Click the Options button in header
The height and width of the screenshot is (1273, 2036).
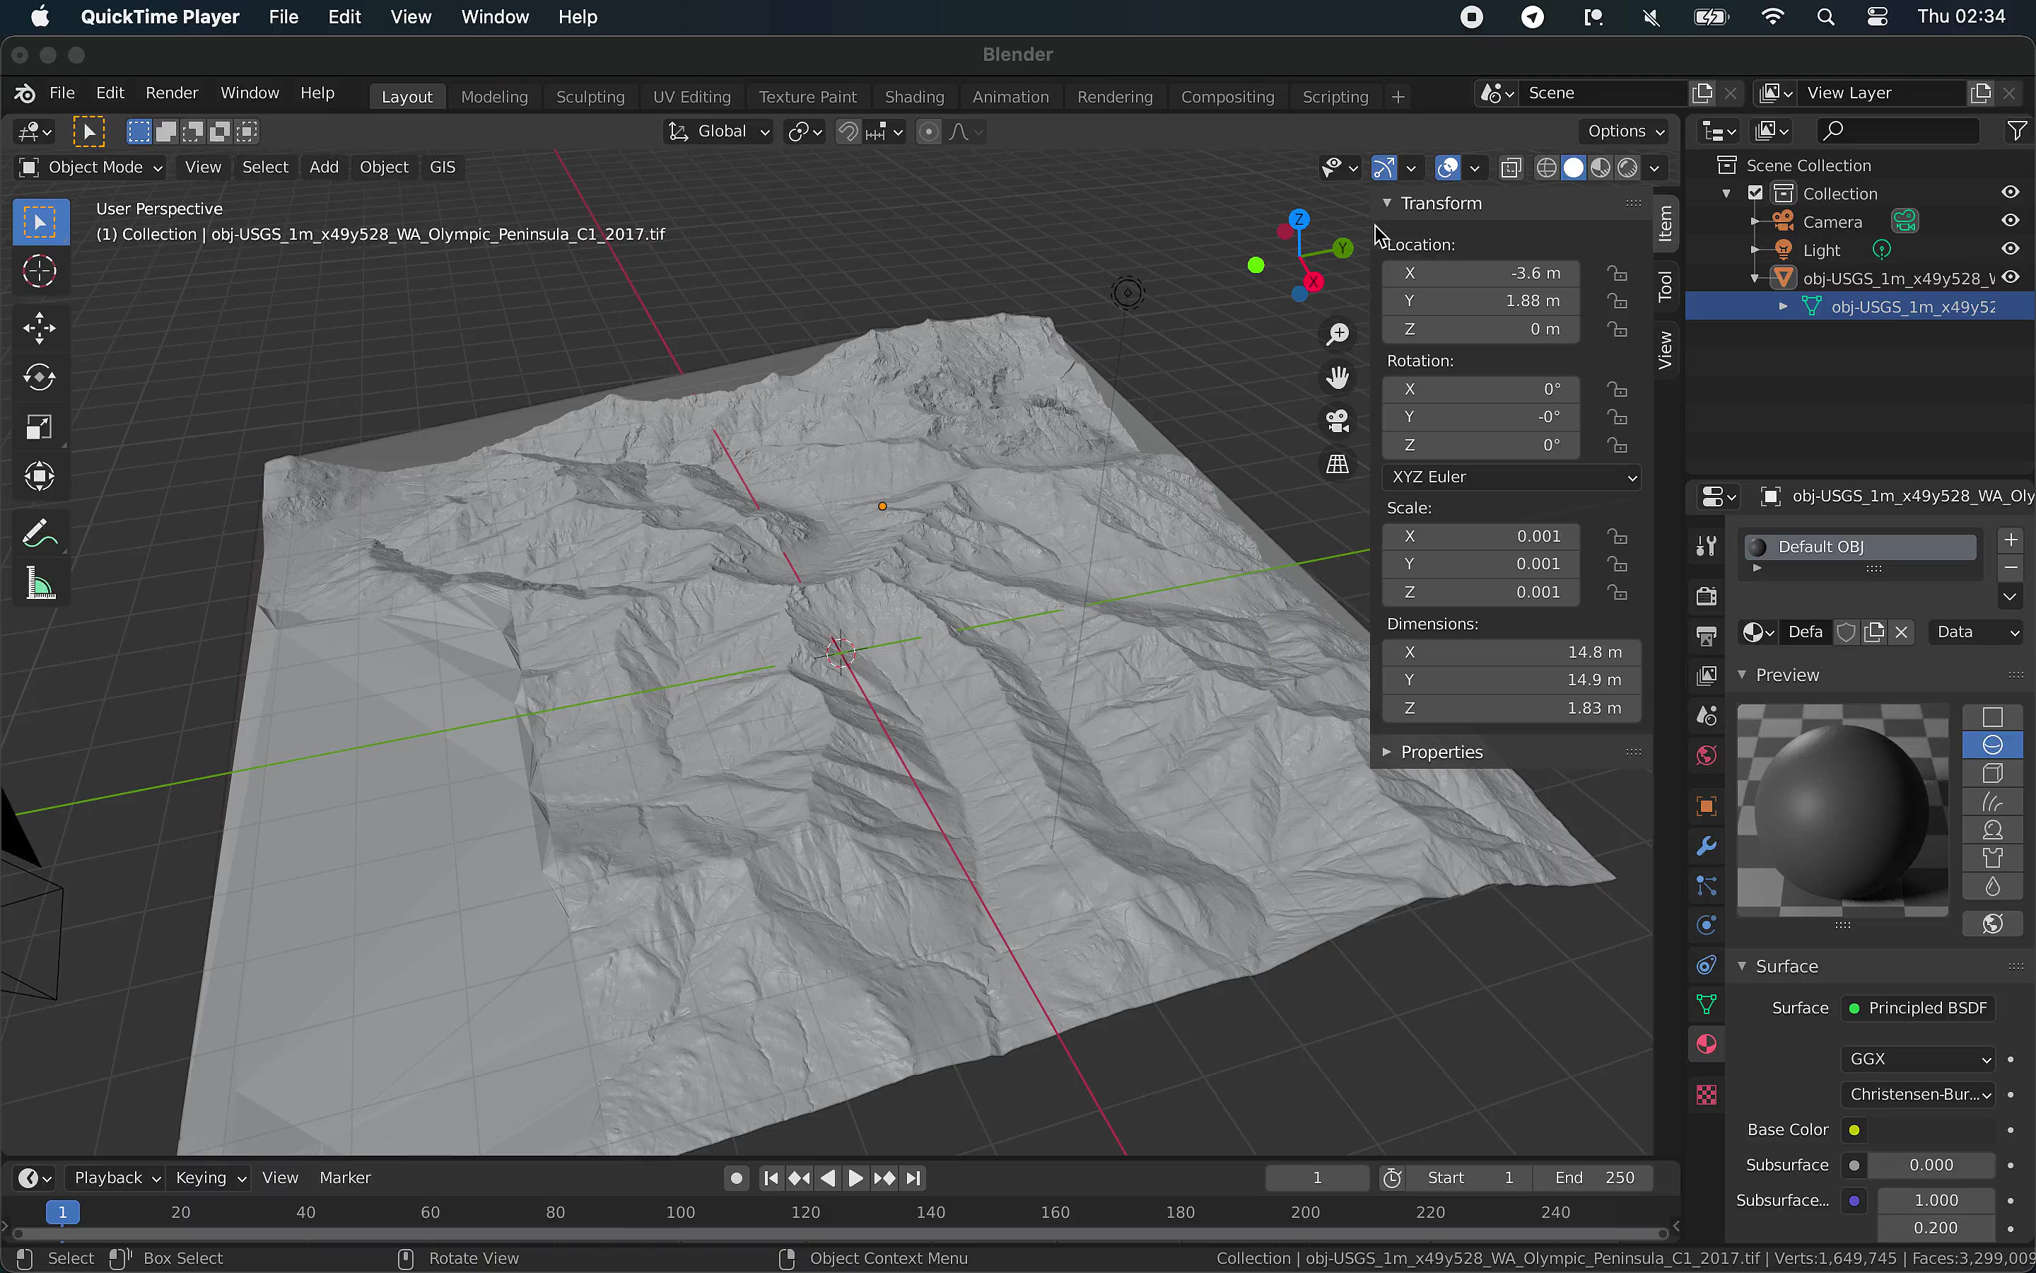(1624, 132)
